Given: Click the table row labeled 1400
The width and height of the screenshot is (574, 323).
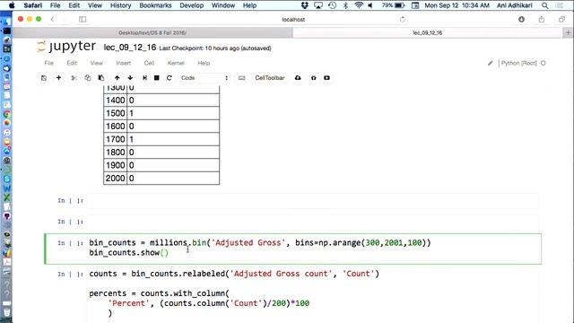Looking at the screenshot, I should pyautogui.click(x=161, y=100).
